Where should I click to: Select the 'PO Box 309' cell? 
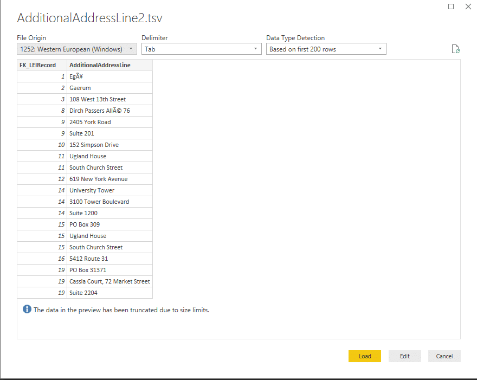click(x=109, y=224)
